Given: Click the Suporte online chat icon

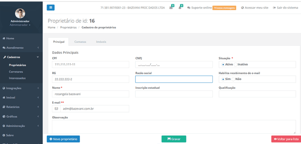Looking at the screenshot, I should click(x=189, y=8).
